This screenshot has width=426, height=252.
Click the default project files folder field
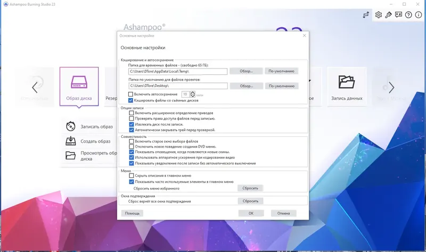(178, 86)
